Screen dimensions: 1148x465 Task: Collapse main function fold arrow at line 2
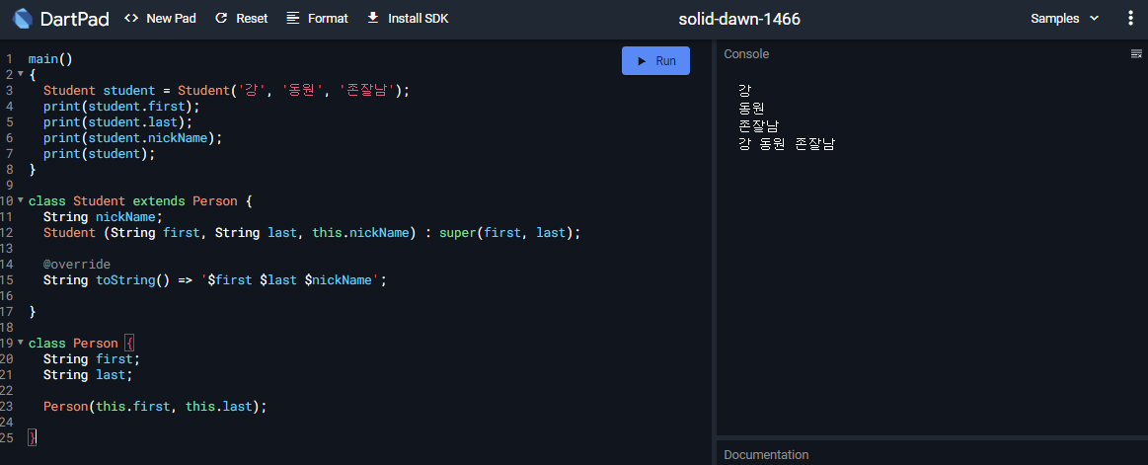(x=21, y=74)
